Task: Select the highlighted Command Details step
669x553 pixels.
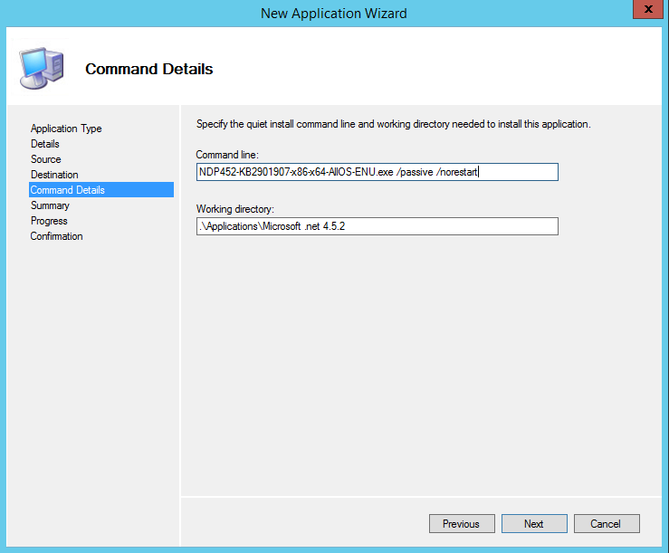Action: coord(68,190)
